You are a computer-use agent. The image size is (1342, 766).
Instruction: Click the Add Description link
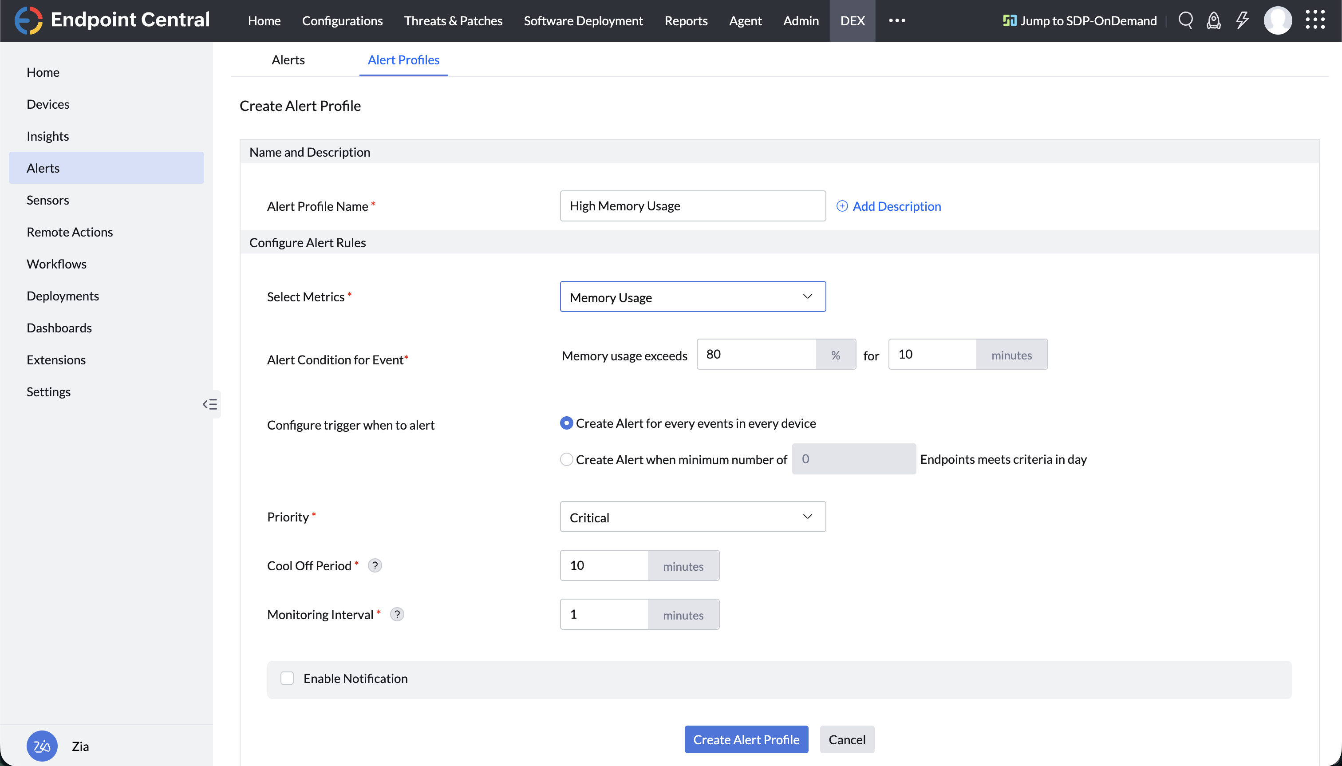(888, 206)
